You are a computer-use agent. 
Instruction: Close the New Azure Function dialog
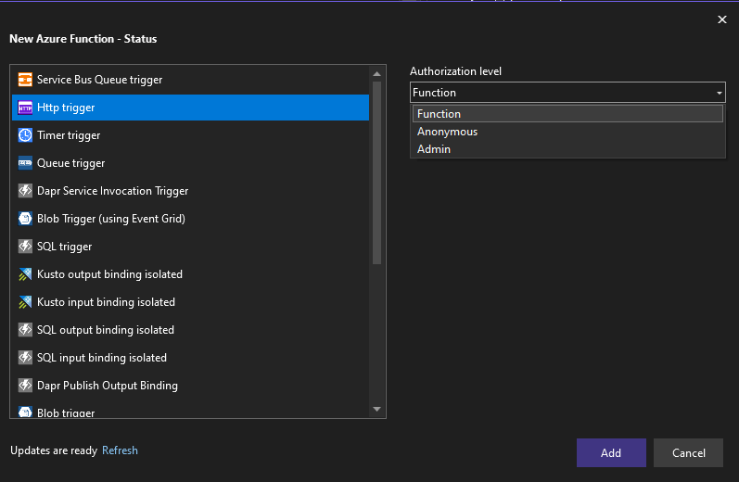pos(722,19)
